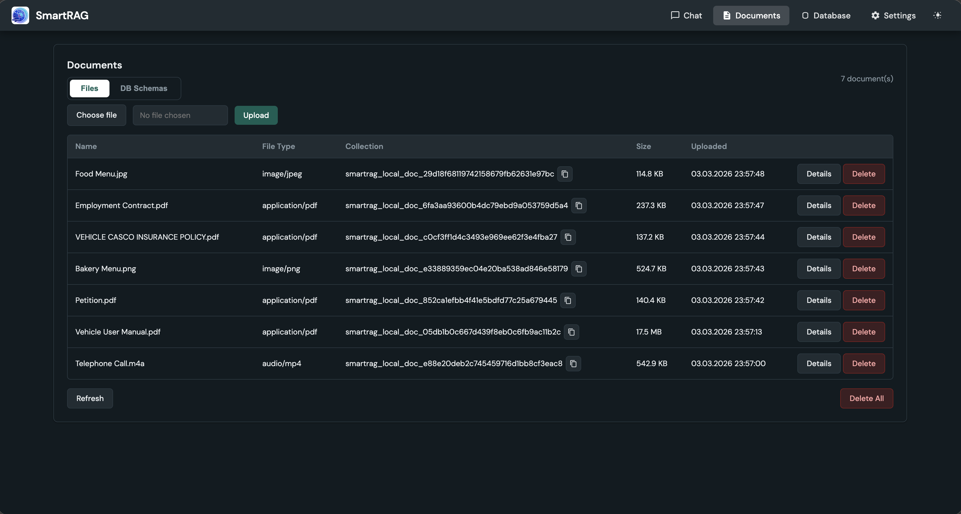View Details for Petition.pdf

819,300
